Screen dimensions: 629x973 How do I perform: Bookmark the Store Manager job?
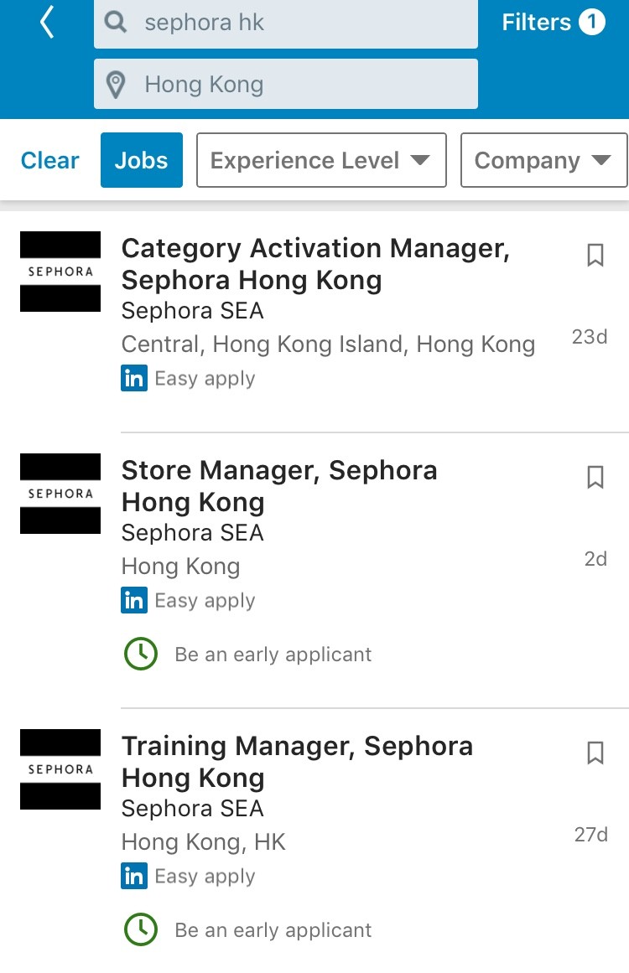tap(595, 477)
